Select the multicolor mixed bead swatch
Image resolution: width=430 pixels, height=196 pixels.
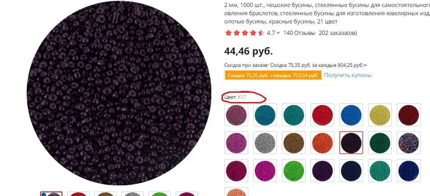[409, 143]
